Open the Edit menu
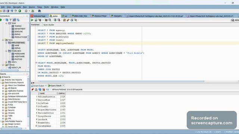 coord(3,7)
